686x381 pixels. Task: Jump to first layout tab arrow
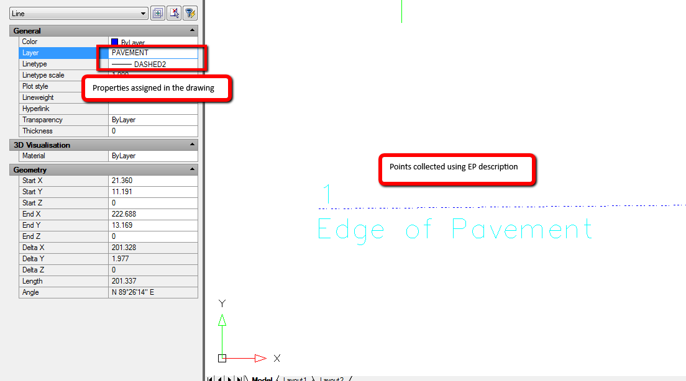tap(211, 378)
